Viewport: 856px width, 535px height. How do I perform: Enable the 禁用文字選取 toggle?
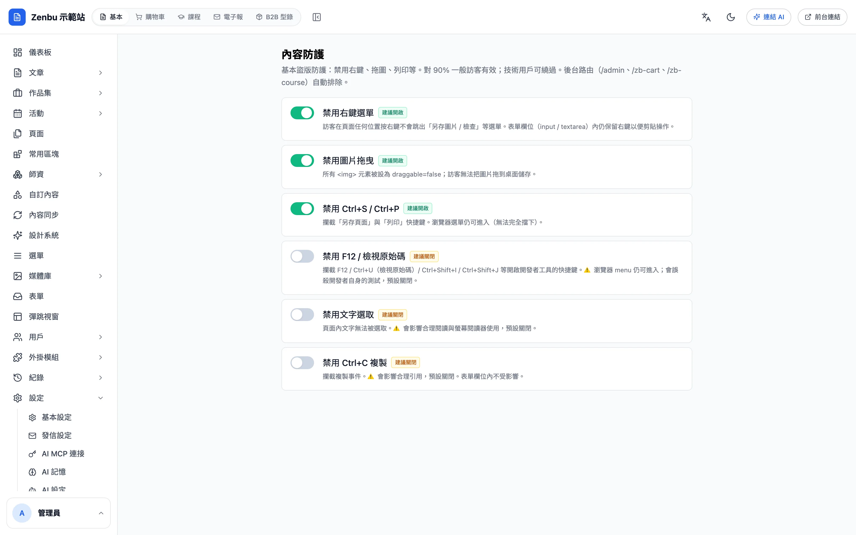click(302, 315)
